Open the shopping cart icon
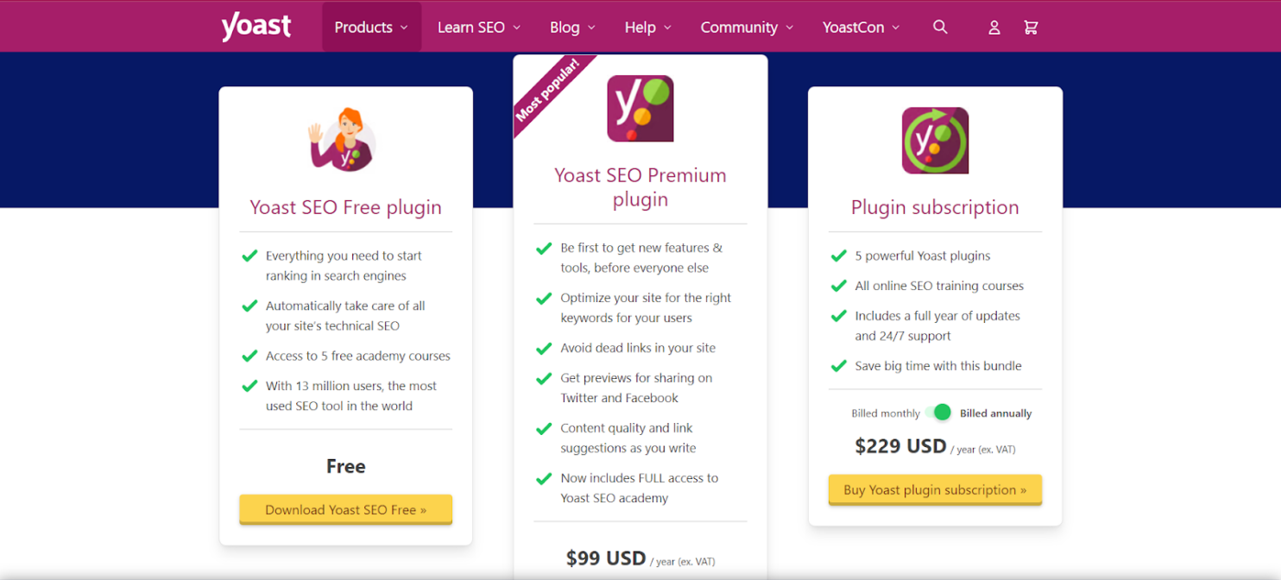The image size is (1281, 580). (1031, 27)
